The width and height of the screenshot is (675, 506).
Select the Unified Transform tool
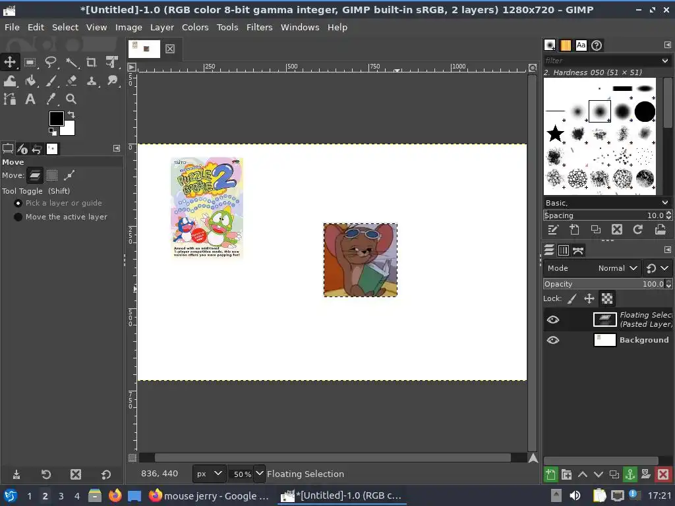click(x=112, y=63)
